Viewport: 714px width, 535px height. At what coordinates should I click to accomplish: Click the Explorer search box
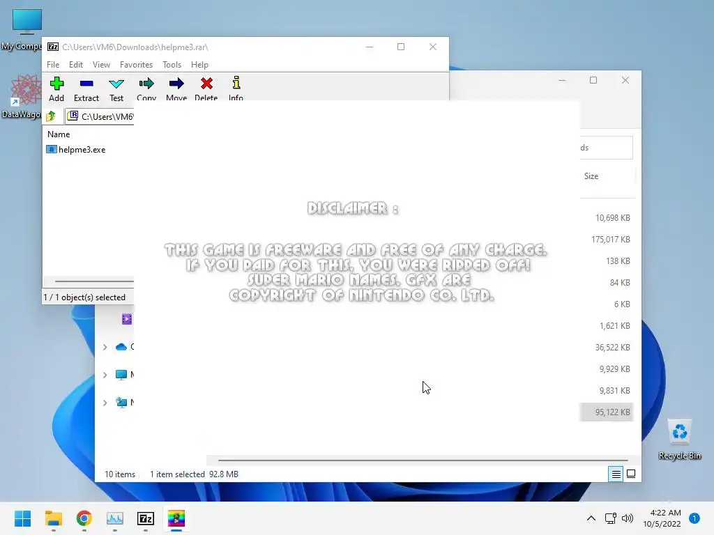[x=607, y=148]
